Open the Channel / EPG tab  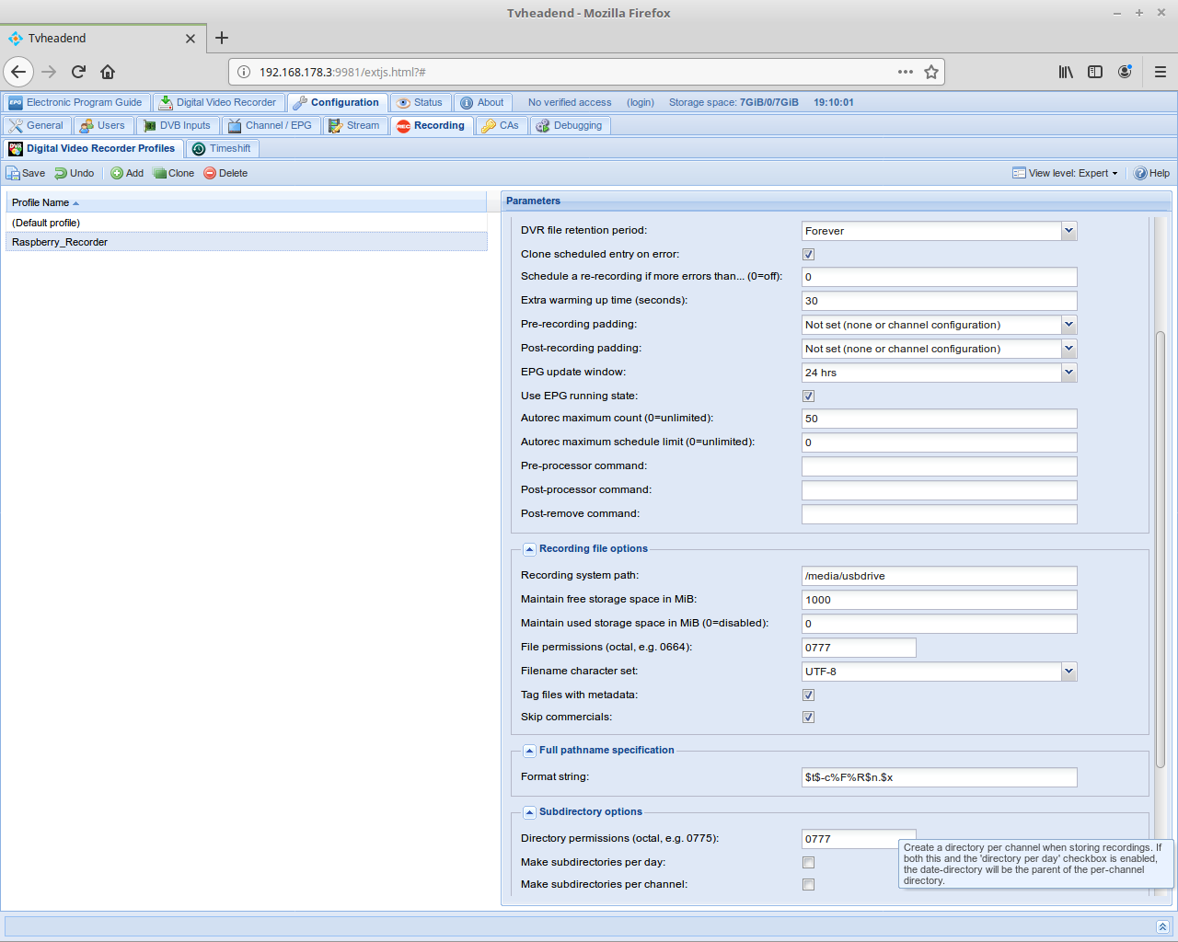click(271, 125)
